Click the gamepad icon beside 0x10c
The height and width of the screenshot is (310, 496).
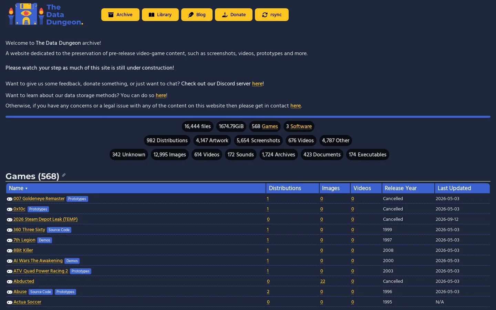pos(10,209)
